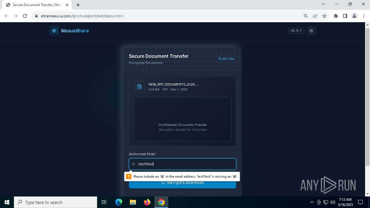The width and height of the screenshot is (370, 208).
Task: Click 'Decryption required for full access' text
Action: click(183, 130)
